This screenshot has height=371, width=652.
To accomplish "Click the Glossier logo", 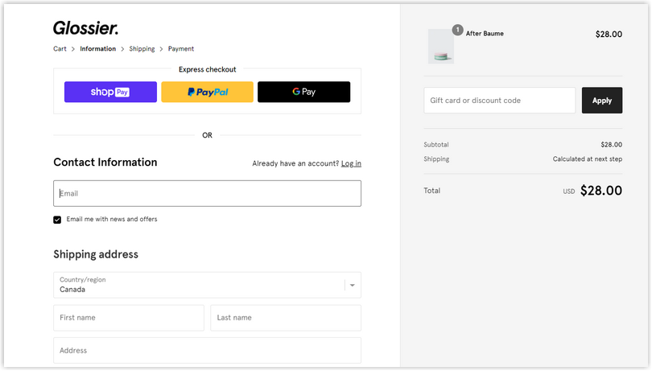I will (x=85, y=28).
